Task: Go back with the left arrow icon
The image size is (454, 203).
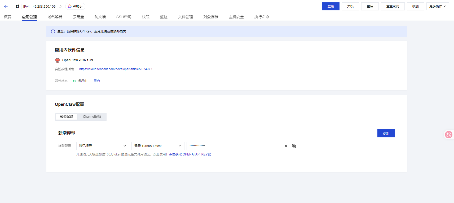Action: 6,6
